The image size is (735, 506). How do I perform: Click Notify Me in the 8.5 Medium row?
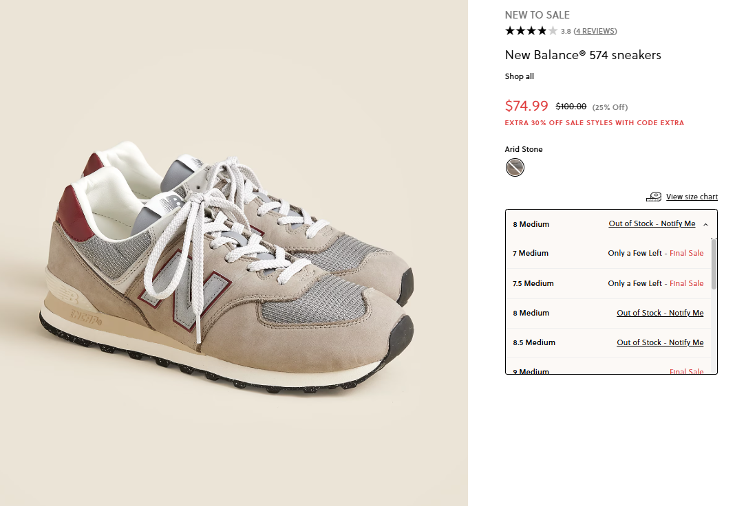[686, 342]
